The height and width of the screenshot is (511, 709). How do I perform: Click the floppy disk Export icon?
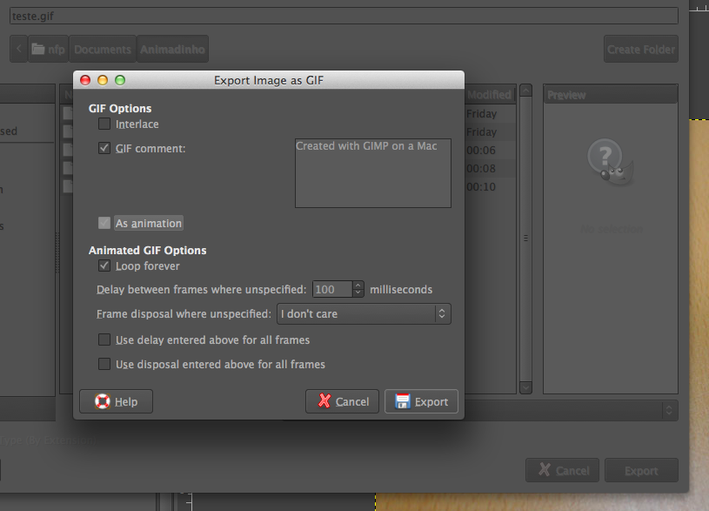pos(403,401)
